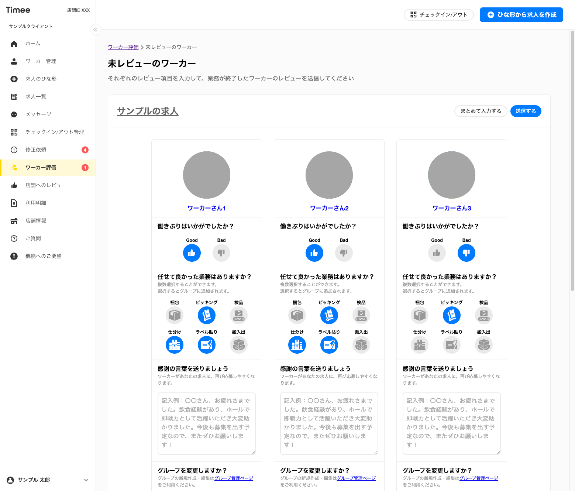Open ワーカーさん2 profile link
This screenshot has height=491, width=575.
coord(329,208)
